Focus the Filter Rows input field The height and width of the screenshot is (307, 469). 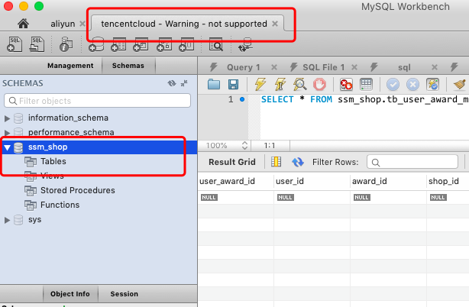pos(412,162)
